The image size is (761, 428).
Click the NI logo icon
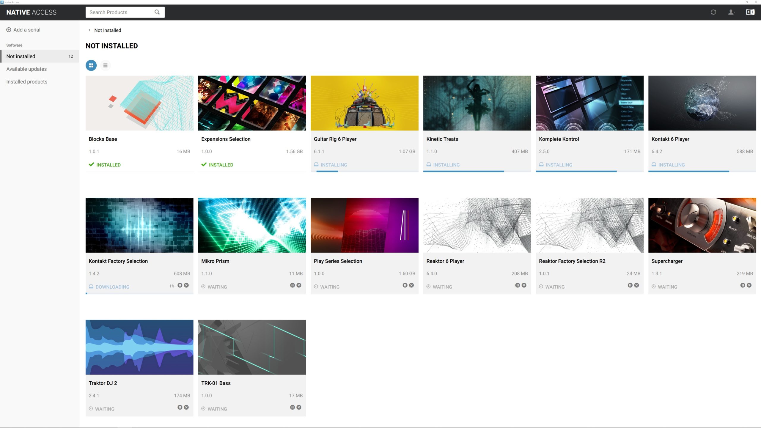pos(750,12)
